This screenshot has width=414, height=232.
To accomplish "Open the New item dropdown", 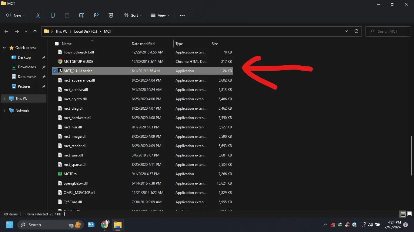I will click(16, 15).
